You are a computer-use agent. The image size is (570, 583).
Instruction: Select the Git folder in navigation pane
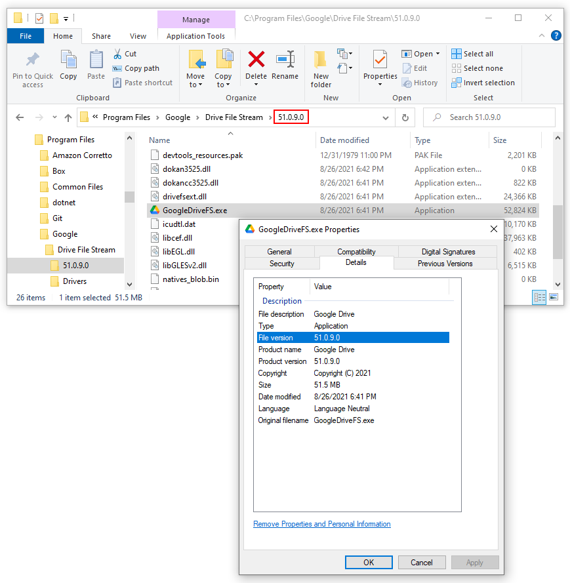[51, 218]
